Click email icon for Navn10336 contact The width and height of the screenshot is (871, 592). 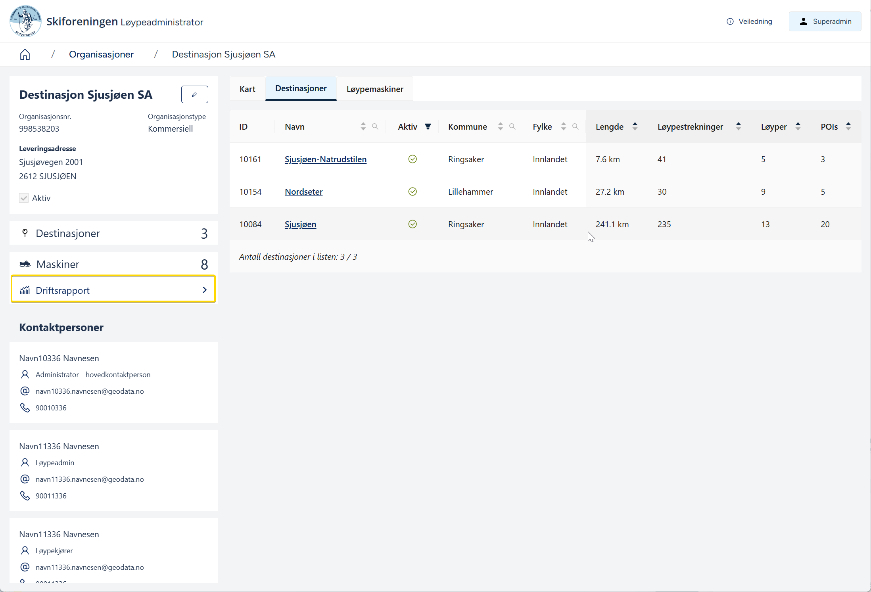point(25,391)
